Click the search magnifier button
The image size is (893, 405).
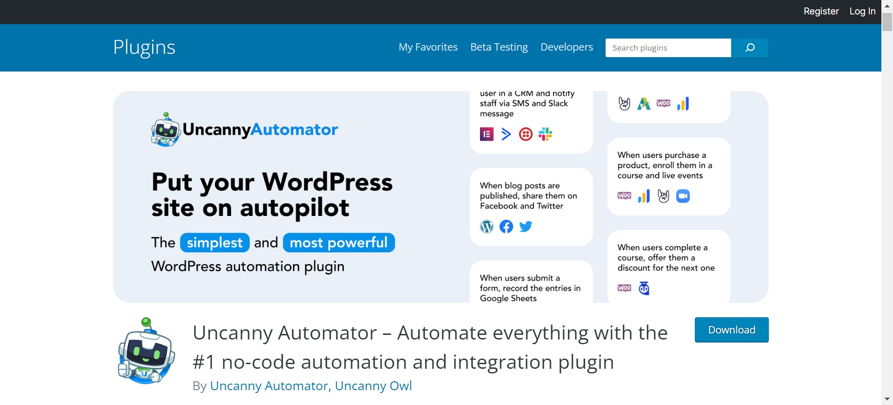tap(749, 48)
